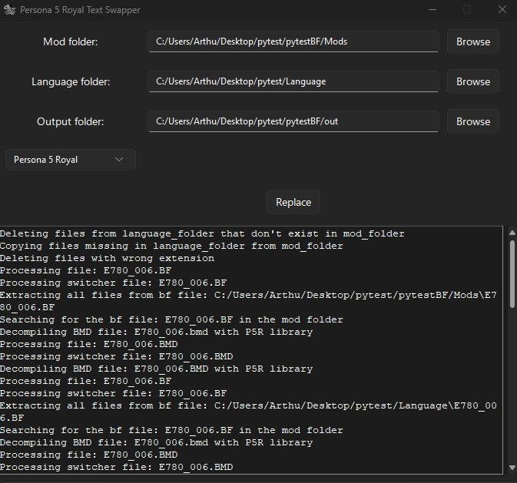Open the Persona 5 Royal game dropdown

click(71, 160)
